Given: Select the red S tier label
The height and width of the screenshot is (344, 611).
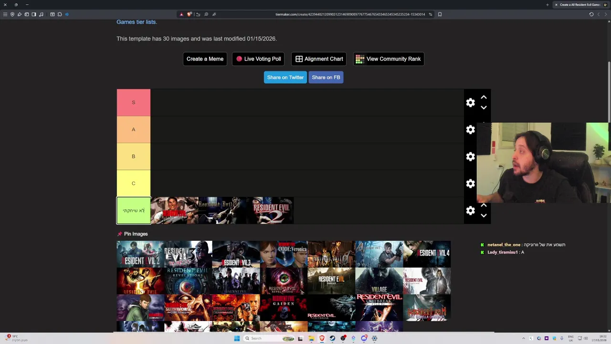Looking at the screenshot, I should (x=134, y=102).
